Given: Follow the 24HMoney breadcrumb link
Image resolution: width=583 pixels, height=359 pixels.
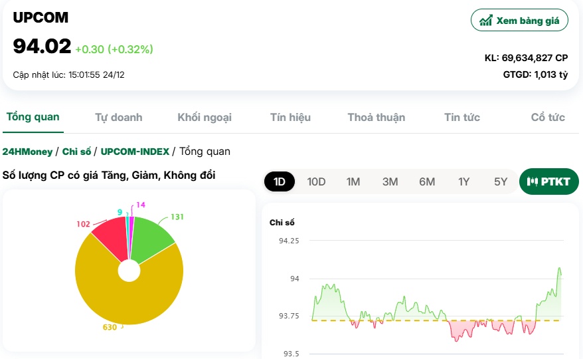Looking at the screenshot, I should coord(27,152).
